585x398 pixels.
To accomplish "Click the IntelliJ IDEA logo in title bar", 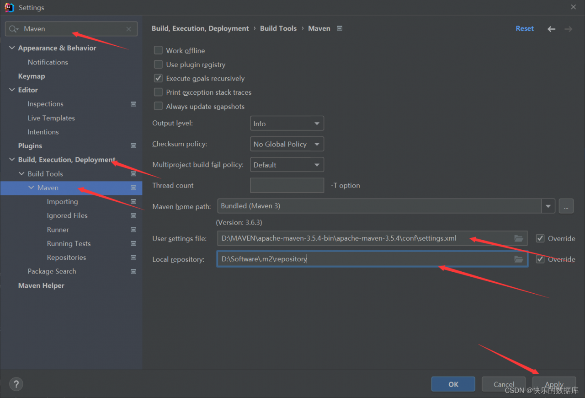I will pos(9,7).
